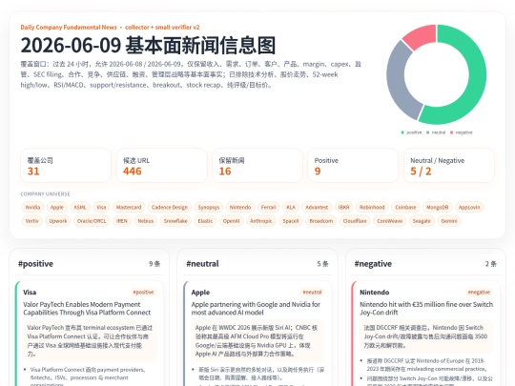515x386 pixels.
Task: Click the CoreWeave company chip
Action: tap(389, 221)
